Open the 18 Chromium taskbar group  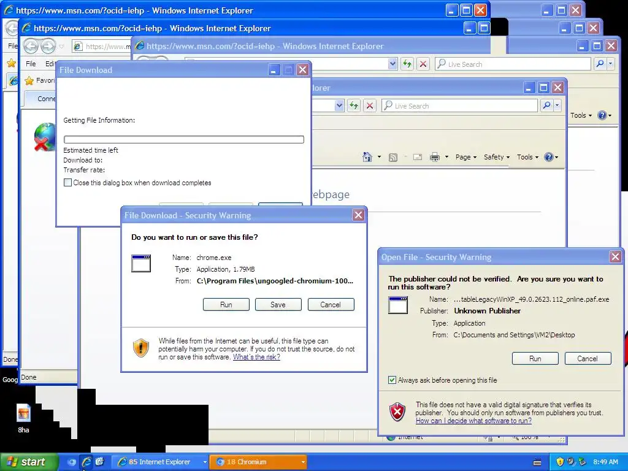258,462
